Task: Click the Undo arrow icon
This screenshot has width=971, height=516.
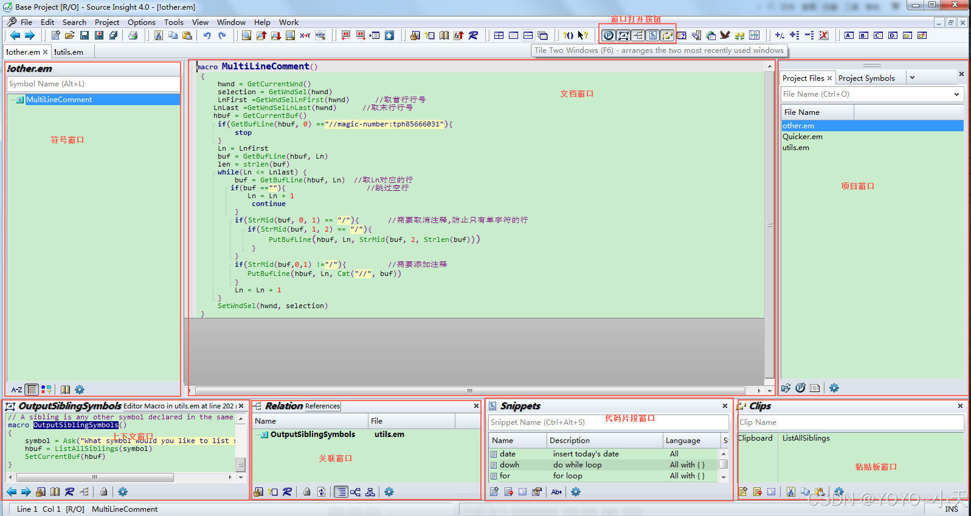Action: coord(207,35)
